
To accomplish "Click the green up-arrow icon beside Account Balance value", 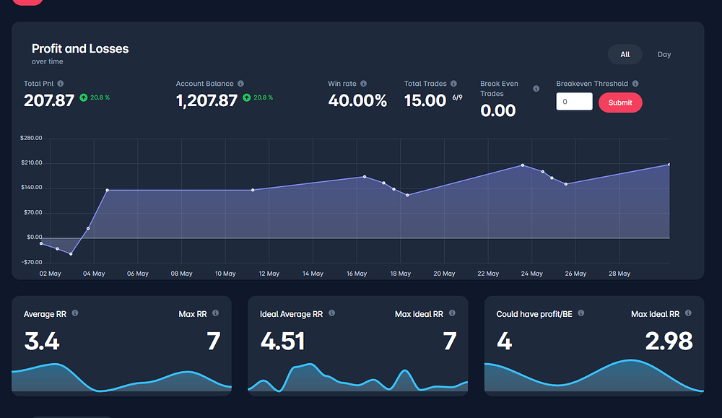I will (247, 97).
